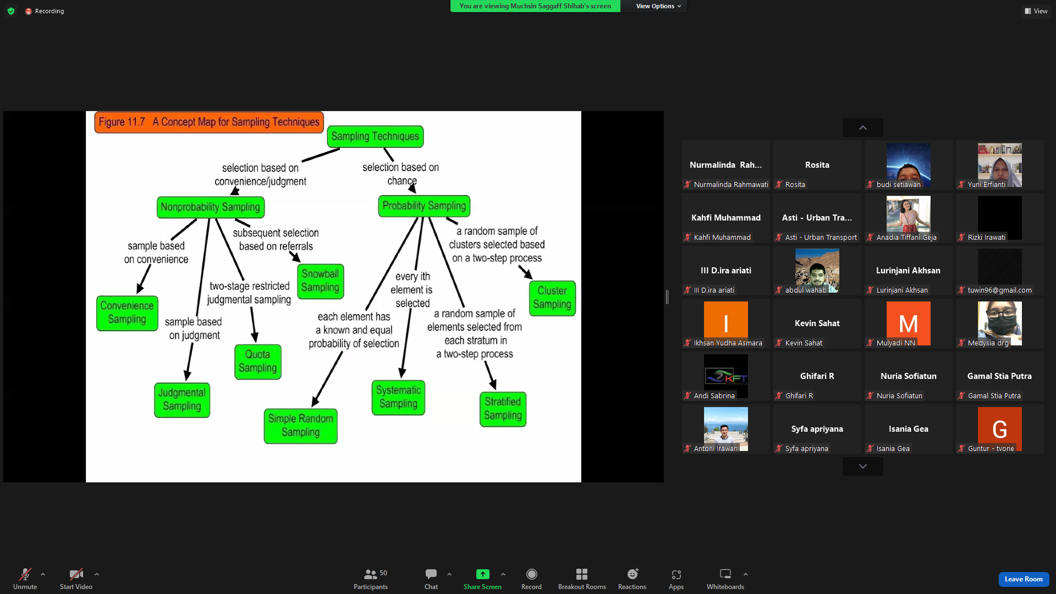Click the screen sharing notification banner
The image size is (1056, 594).
coord(535,6)
